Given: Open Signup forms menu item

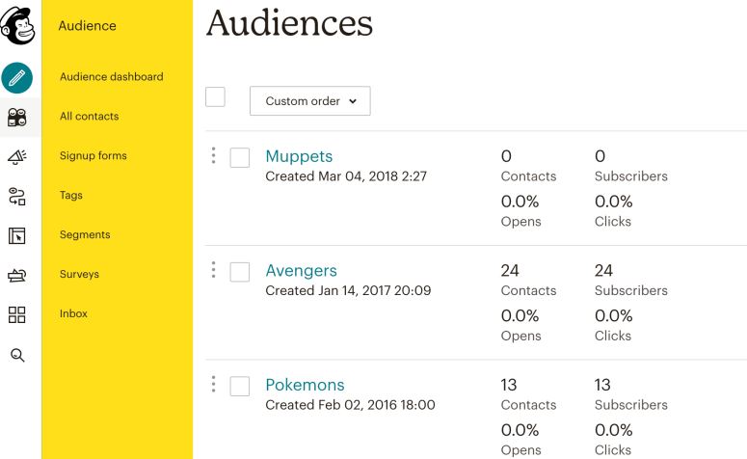Looking at the screenshot, I should point(93,156).
